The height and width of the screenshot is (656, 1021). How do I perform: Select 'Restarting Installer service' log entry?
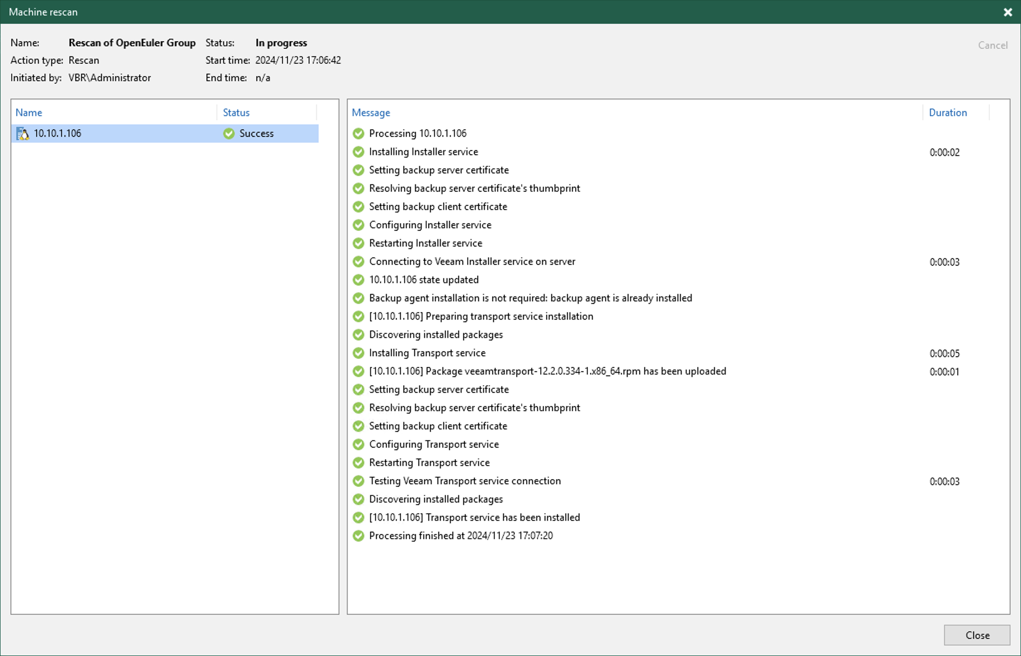pyautogui.click(x=426, y=243)
